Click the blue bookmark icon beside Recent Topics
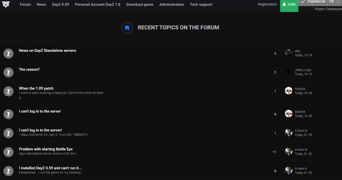Viewport: 342px width, 180px height. tap(127, 28)
